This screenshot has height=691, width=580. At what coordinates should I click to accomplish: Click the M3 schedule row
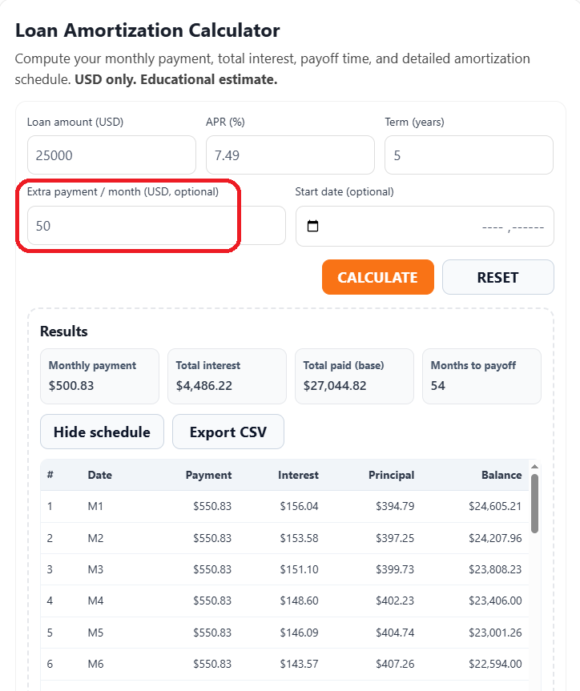click(280, 569)
